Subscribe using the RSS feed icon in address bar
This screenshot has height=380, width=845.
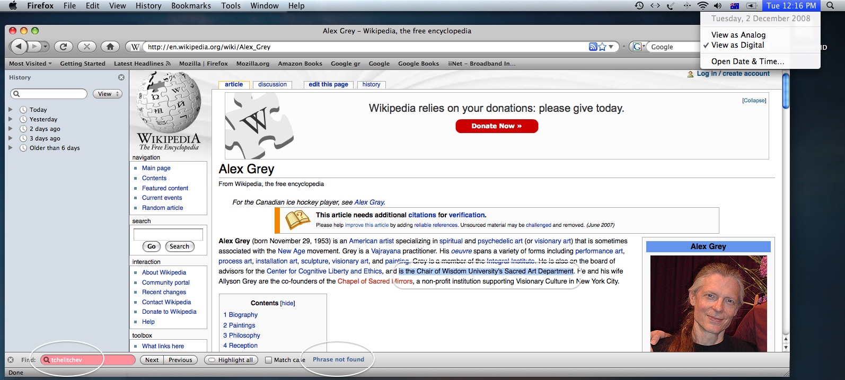[x=593, y=47]
